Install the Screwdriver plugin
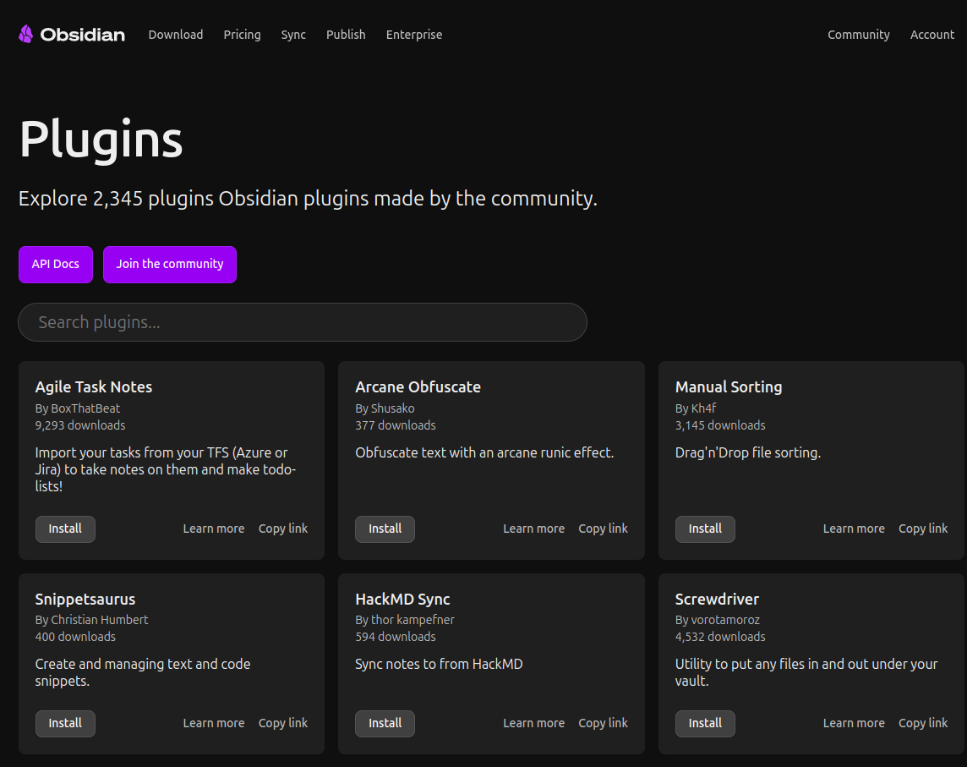Screen dimensions: 967x767 (705, 724)
